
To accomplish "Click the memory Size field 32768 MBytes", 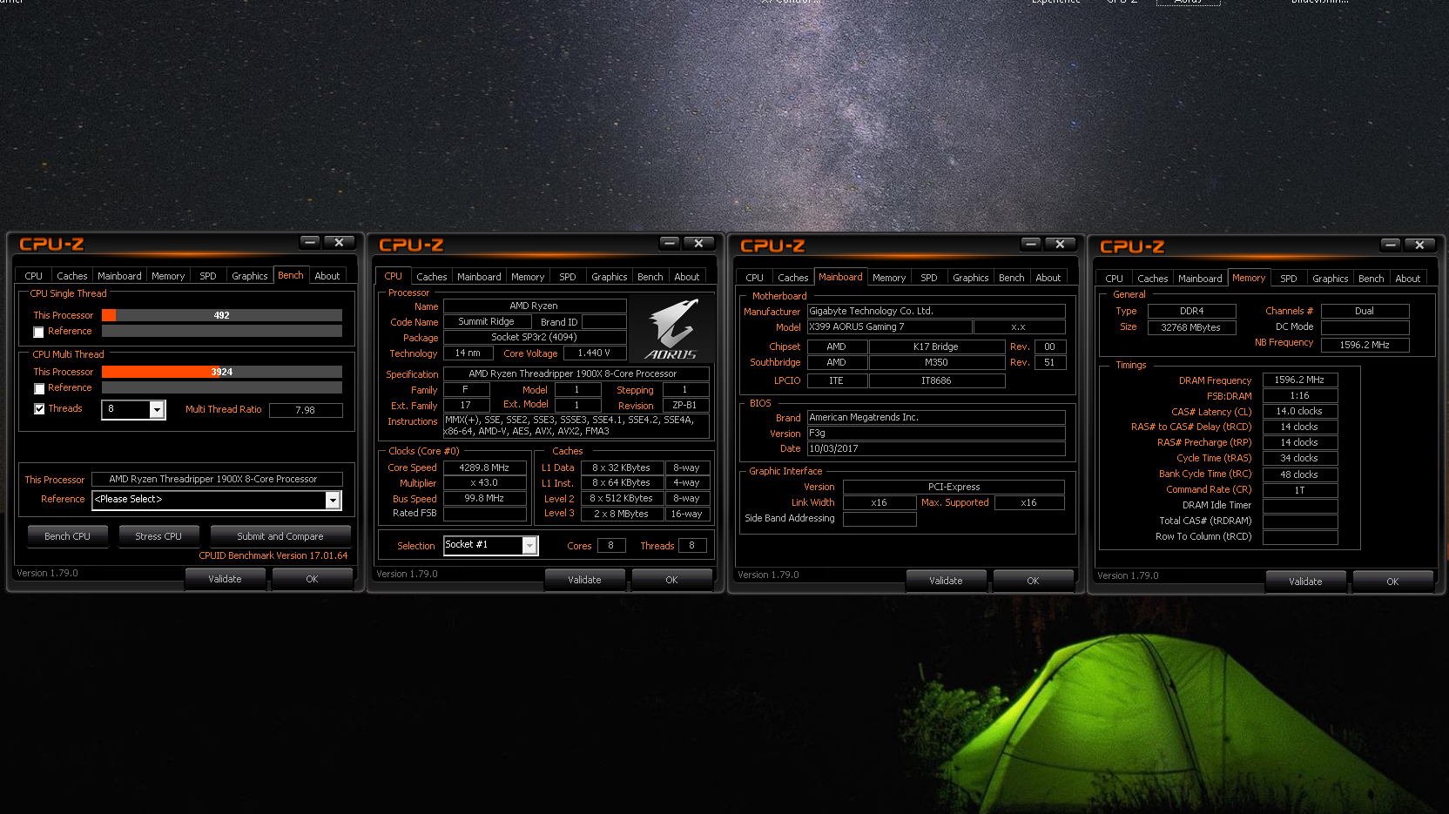I will tap(1191, 327).
